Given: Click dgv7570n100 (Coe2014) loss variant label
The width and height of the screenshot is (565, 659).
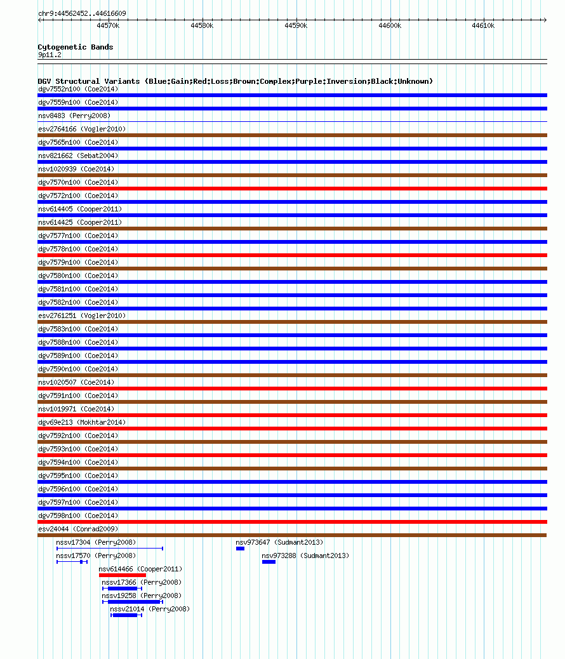Looking at the screenshot, I should click(x=78, y=182).
